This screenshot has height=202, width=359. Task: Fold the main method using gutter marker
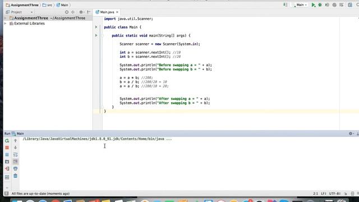[102, 35]
